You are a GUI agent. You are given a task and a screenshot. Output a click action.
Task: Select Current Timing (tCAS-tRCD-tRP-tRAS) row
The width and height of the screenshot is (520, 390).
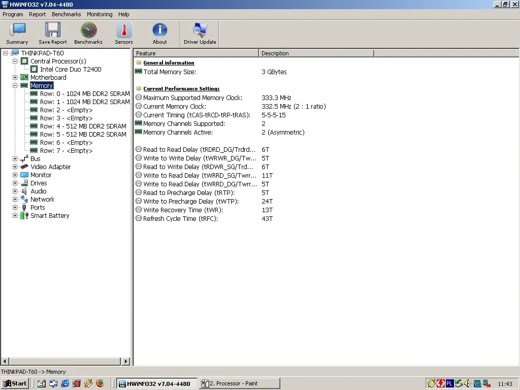pyautogui.click(x=327, y=115)
